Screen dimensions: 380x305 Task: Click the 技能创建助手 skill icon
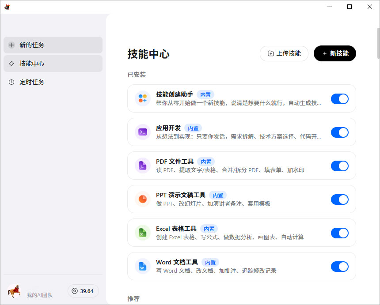pos(143,98)
